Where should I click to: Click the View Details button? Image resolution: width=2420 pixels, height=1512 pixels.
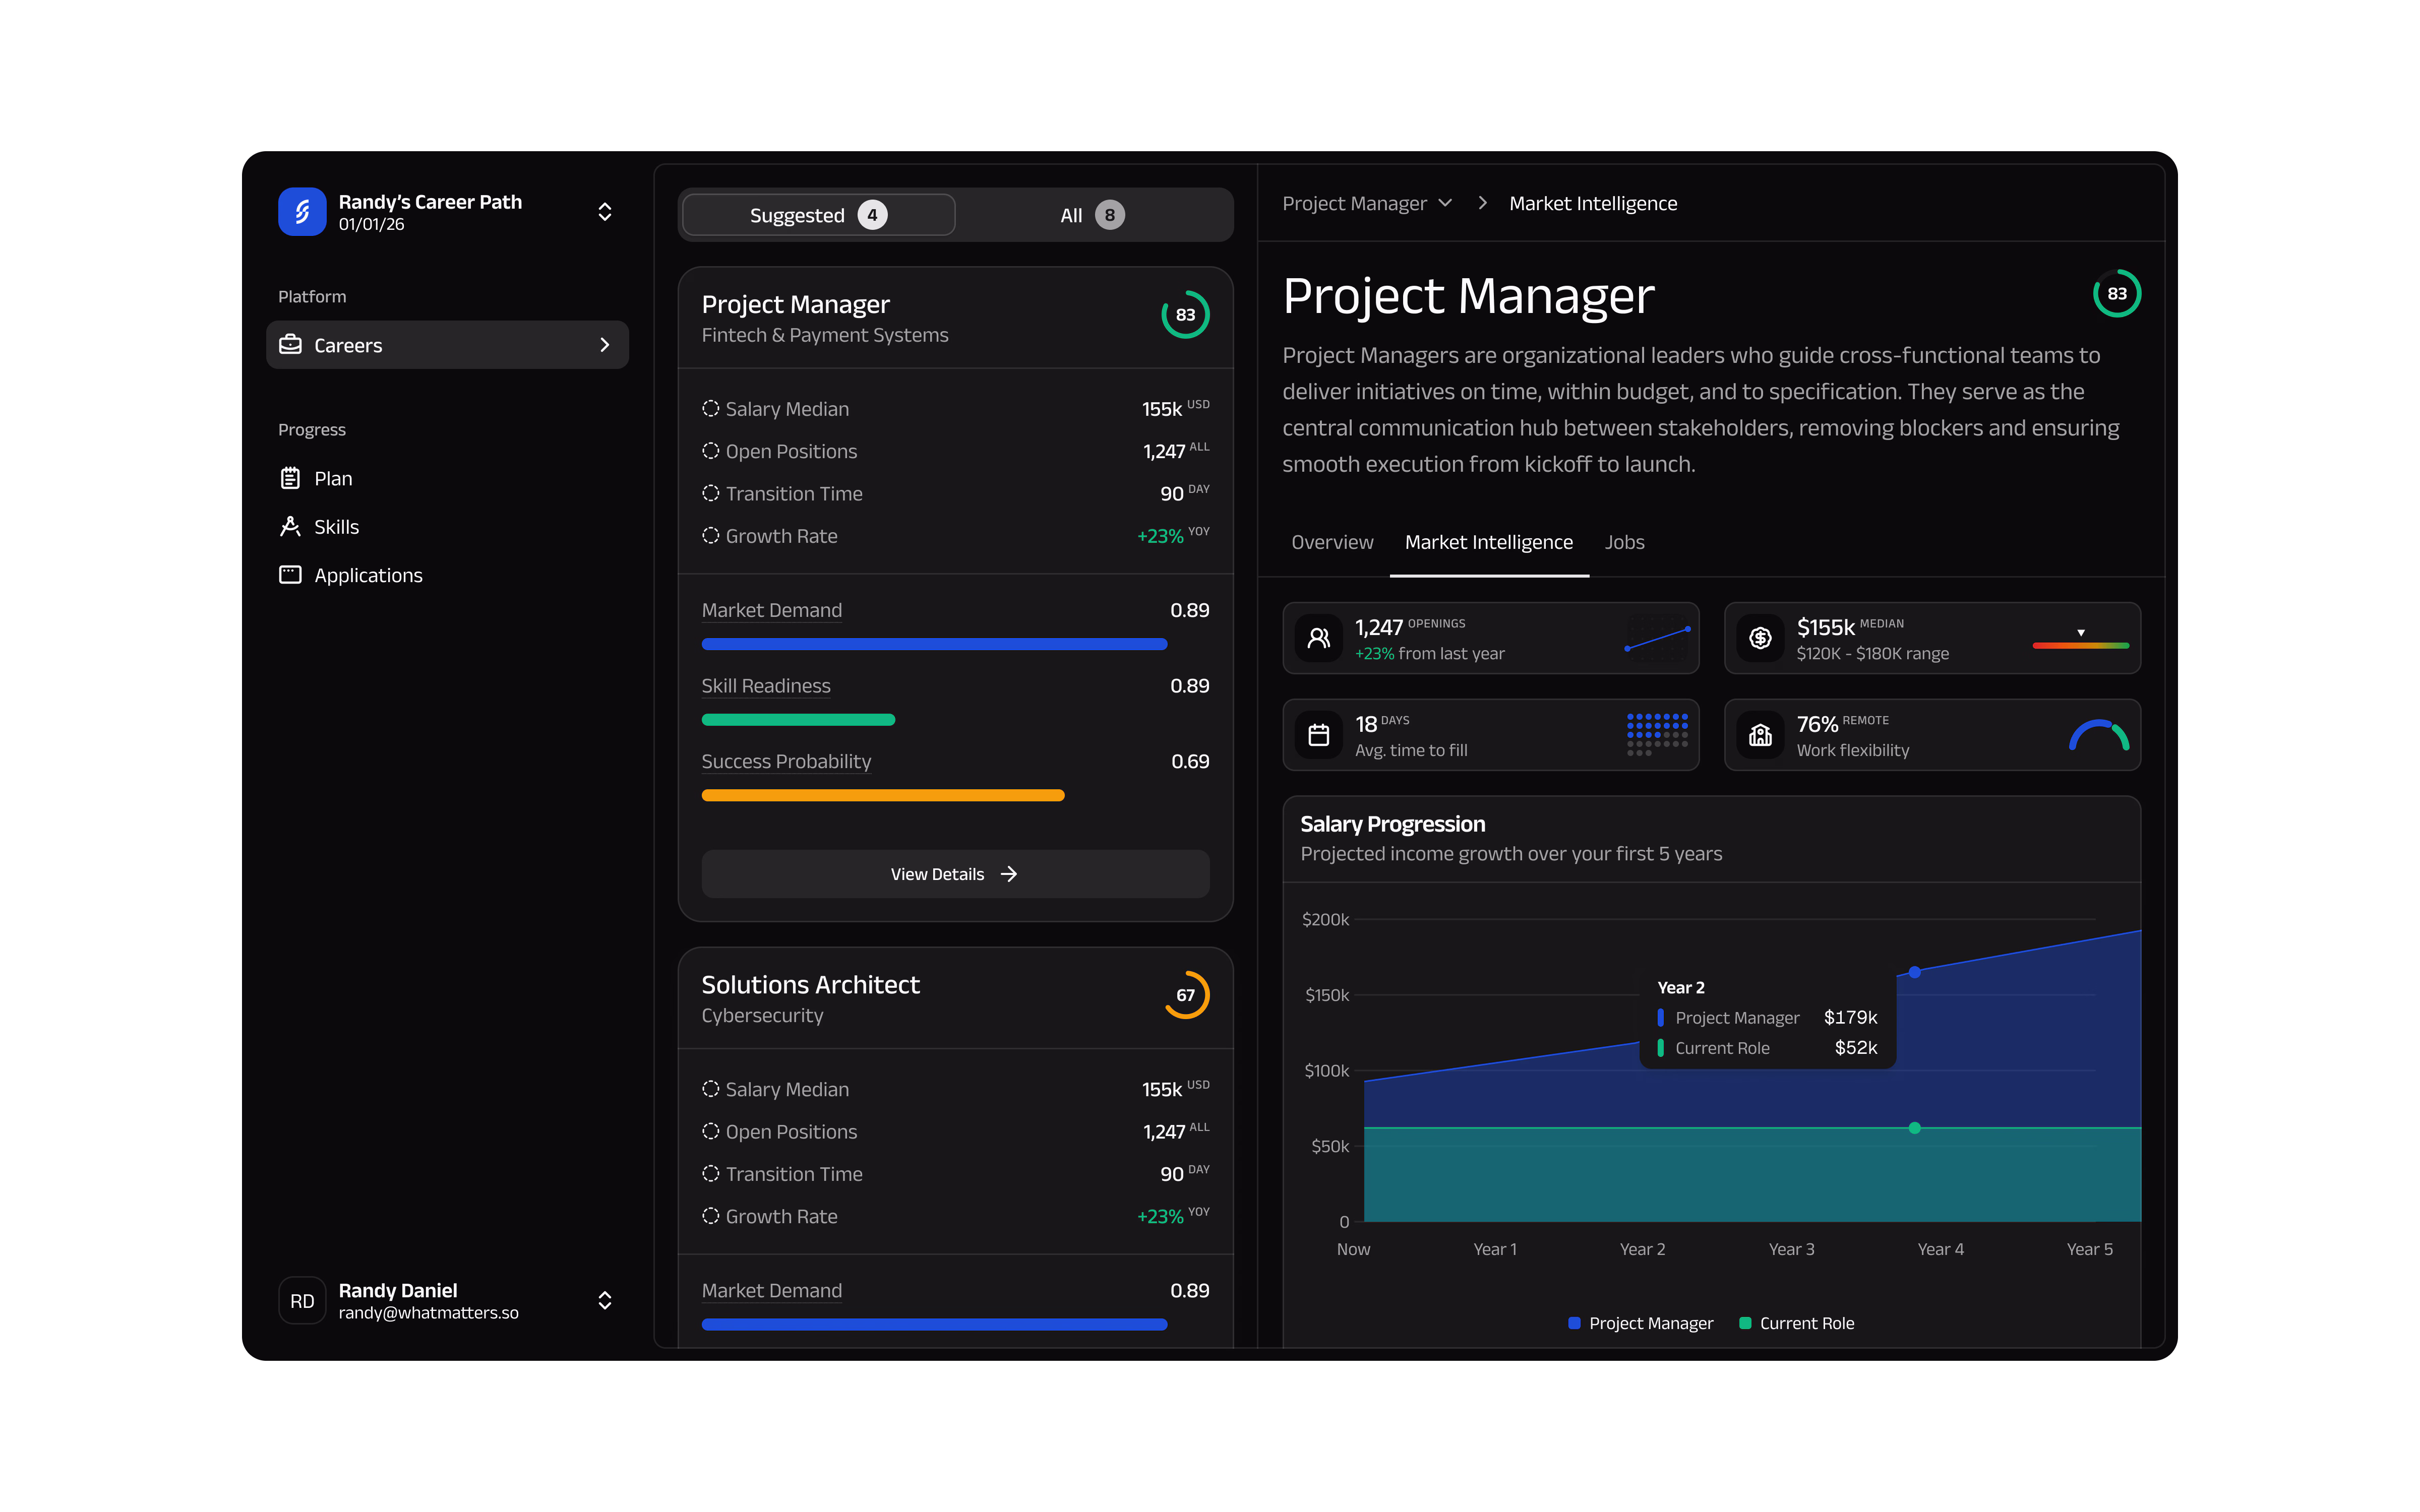coord(955,874)
